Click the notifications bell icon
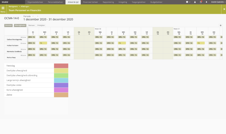This screenshot has width=226, height=134. (x=207, y=2)
